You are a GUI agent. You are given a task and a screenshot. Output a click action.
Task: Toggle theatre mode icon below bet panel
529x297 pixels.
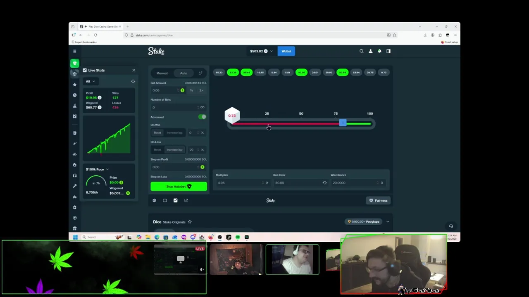[165, 200]
